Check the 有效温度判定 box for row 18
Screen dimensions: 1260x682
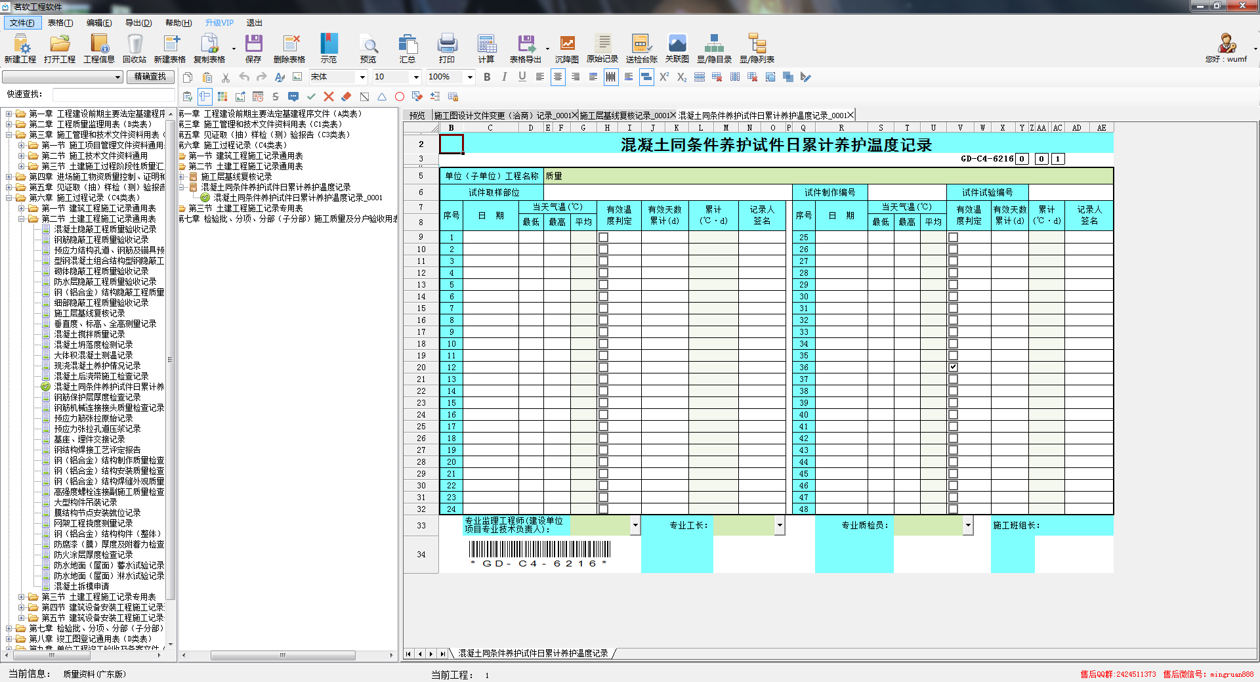pos(603,438)
